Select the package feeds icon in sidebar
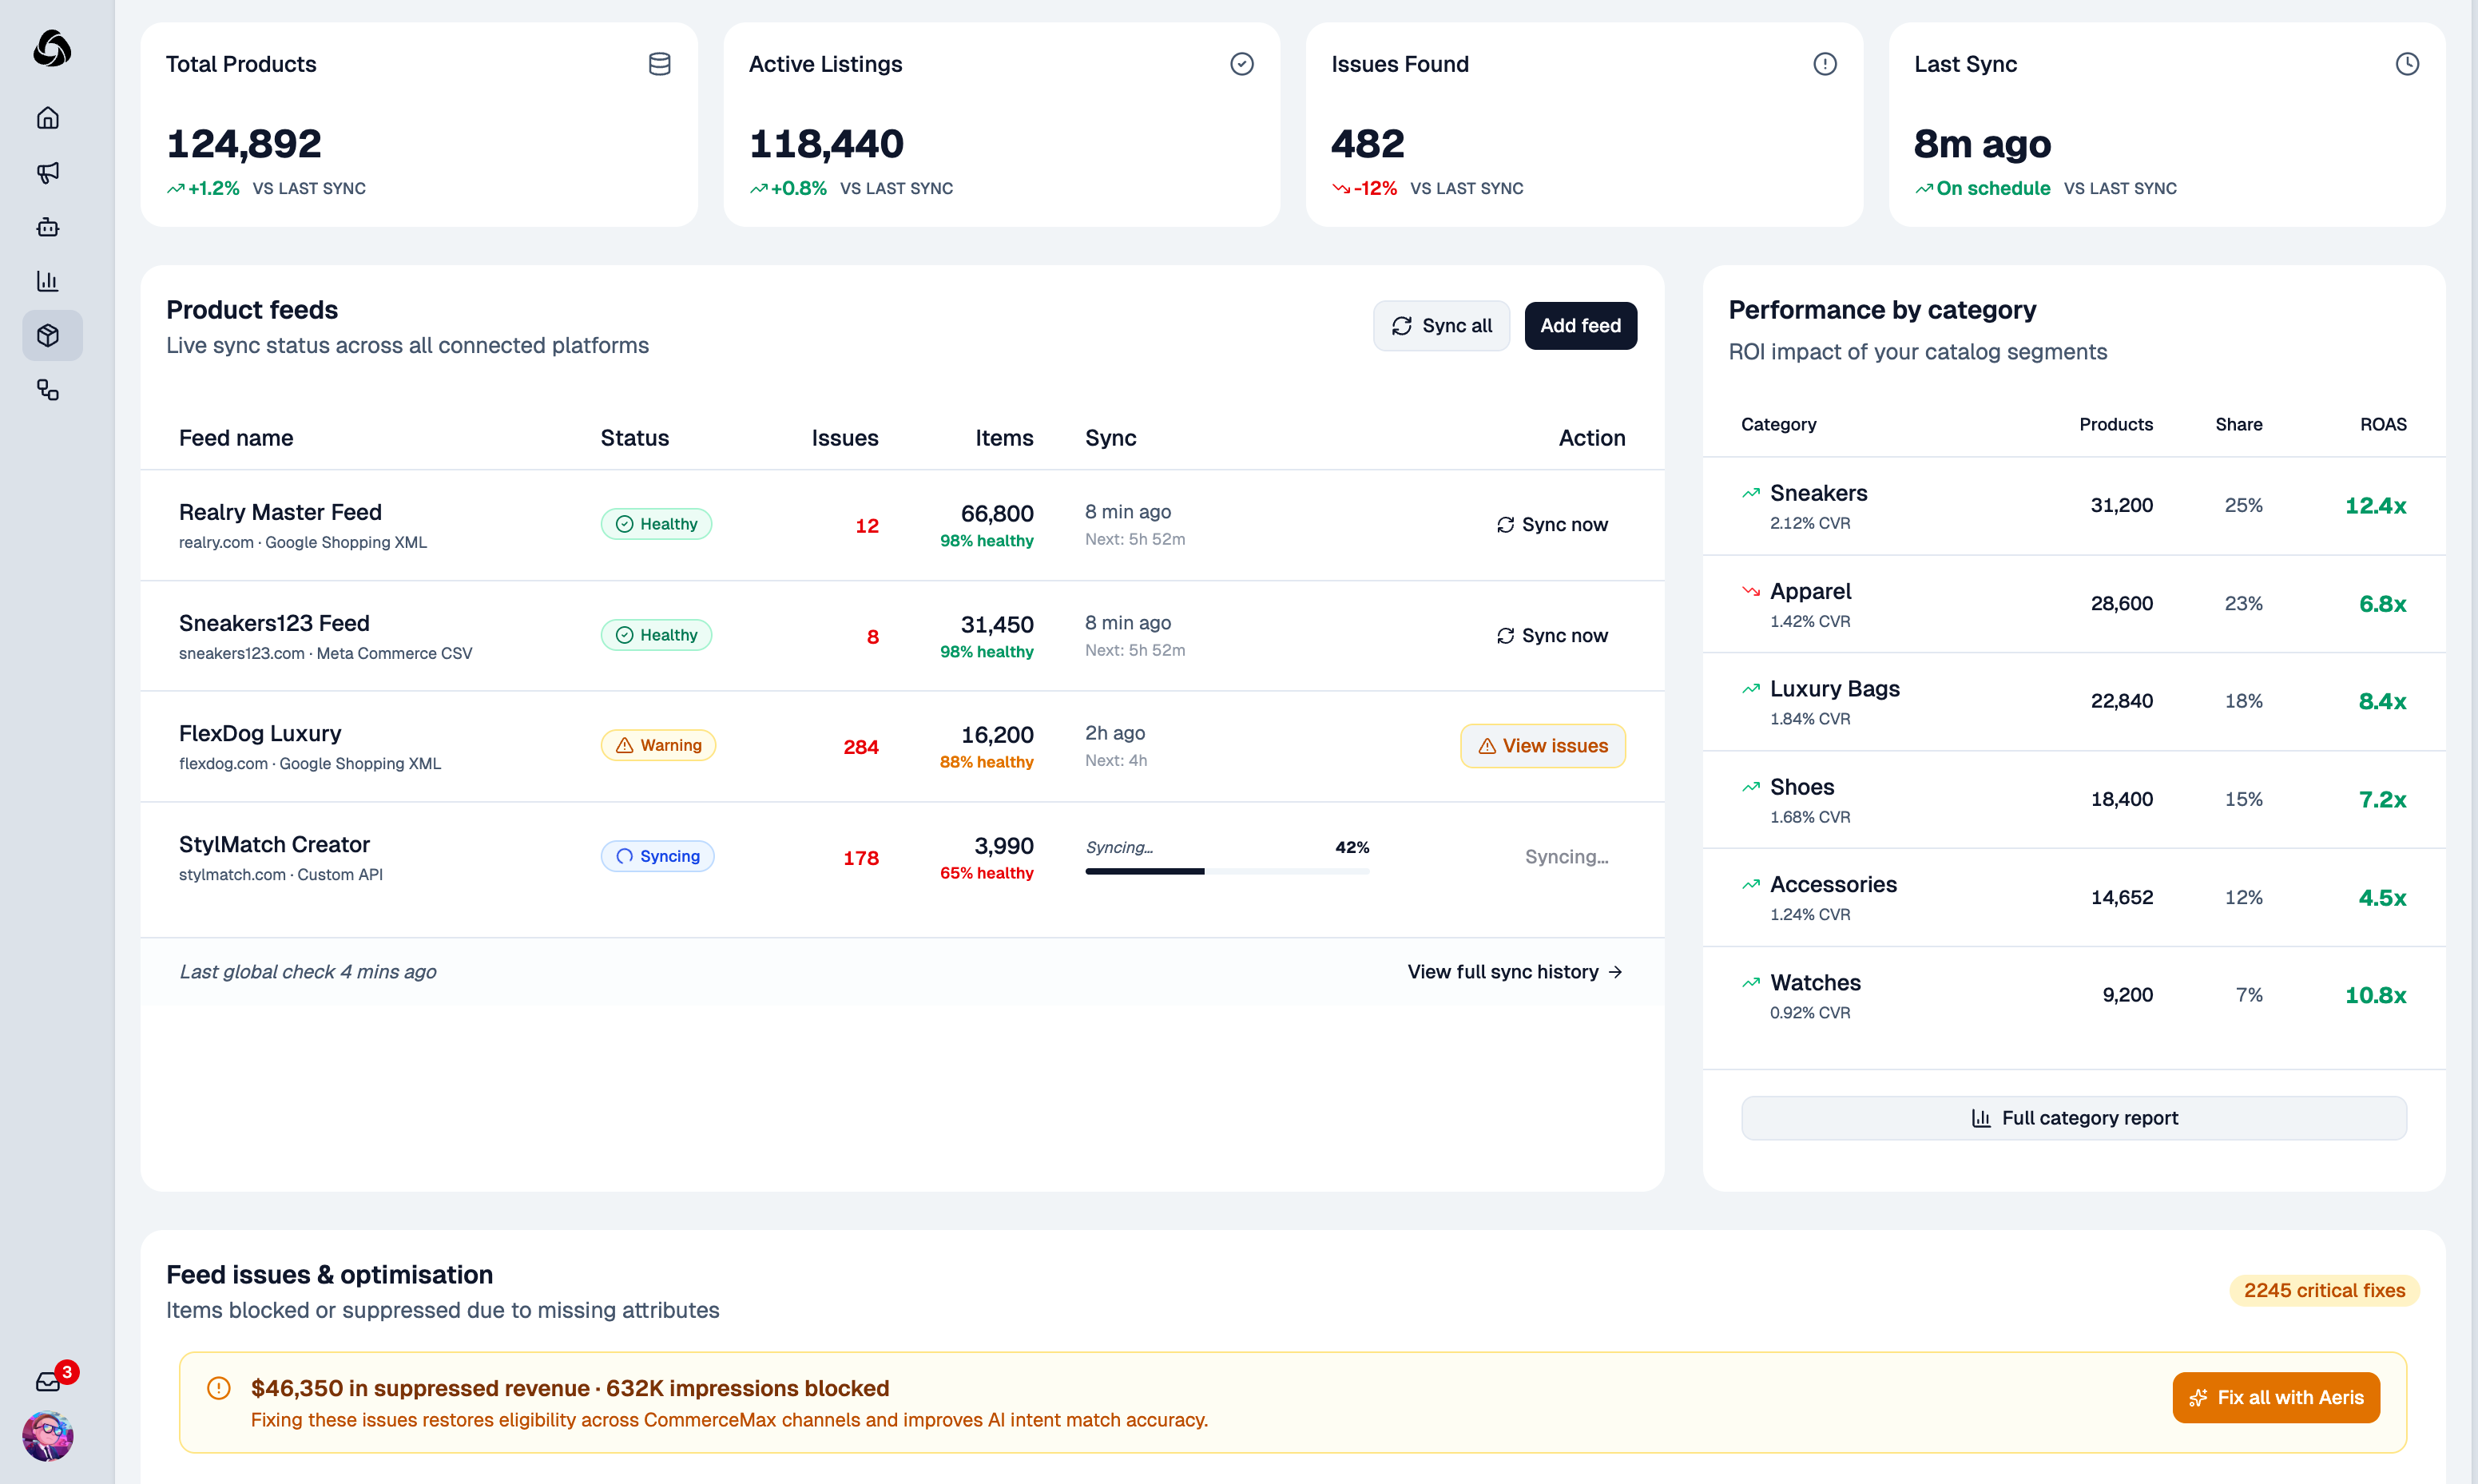Viewport: 2478px width, 1484px height. tap(49, 336)
